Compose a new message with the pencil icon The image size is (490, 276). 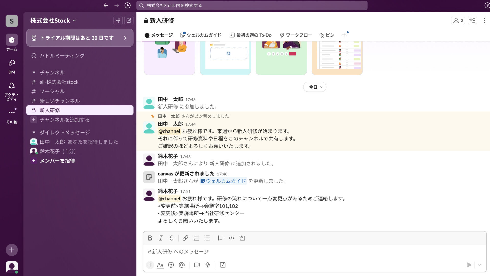[x=129, y=20]
